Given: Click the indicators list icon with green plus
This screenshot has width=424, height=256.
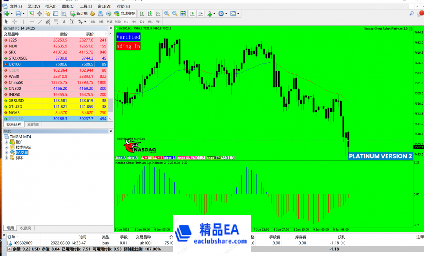Looking at the screenshot, I should pos(209,13).
